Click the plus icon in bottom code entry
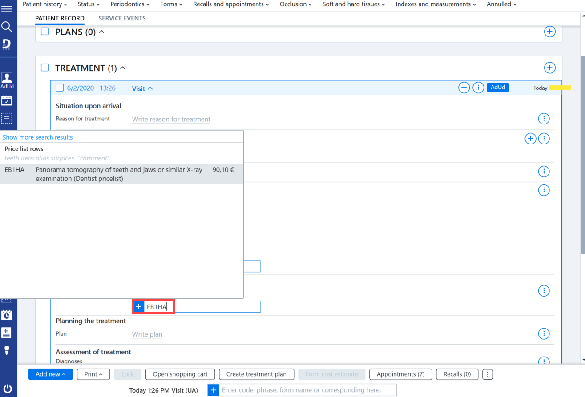Screen dimensions: 585x397 213,390
